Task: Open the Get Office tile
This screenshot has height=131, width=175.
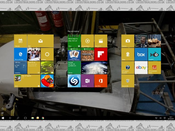Action: pos(101,81)
